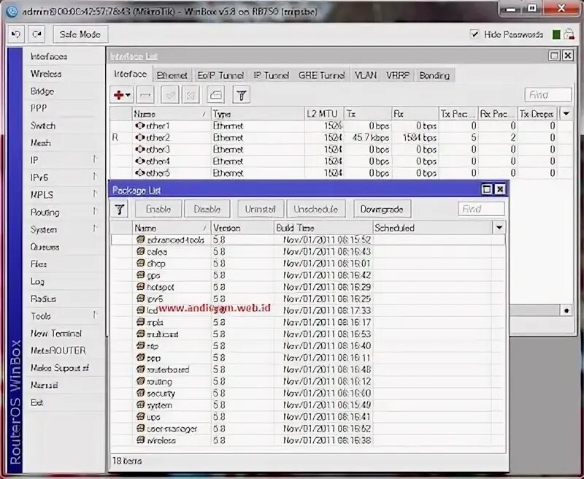584x479 pixels.
Task: Switch to the IP Tunnel tab
Action: [x=271, y=75]
